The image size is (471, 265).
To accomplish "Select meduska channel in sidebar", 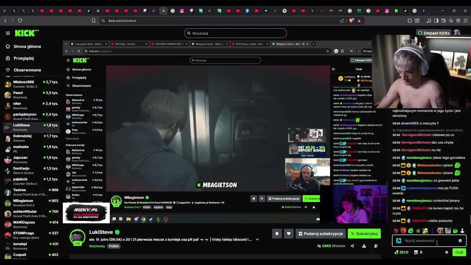I will (x=31, y=149).
